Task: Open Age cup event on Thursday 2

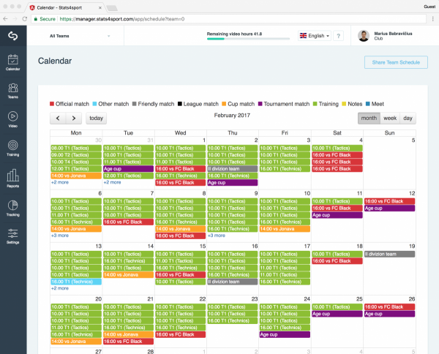Action: 233,182
